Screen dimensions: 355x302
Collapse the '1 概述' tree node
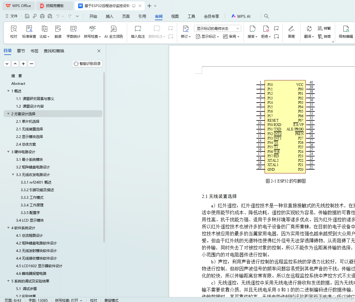point(8,91)
